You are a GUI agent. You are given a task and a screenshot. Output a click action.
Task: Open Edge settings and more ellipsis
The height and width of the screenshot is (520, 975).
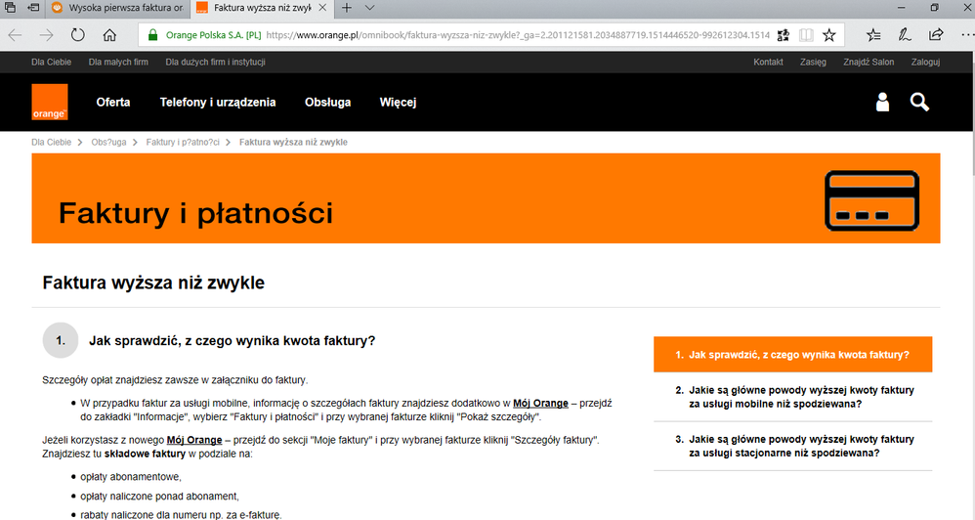967,35
